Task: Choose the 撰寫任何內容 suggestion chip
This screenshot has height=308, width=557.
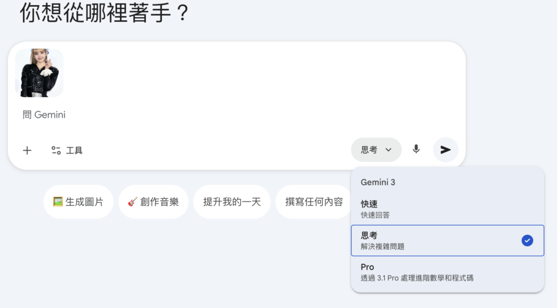Action: pyautogui.click(x=314, y=202)
